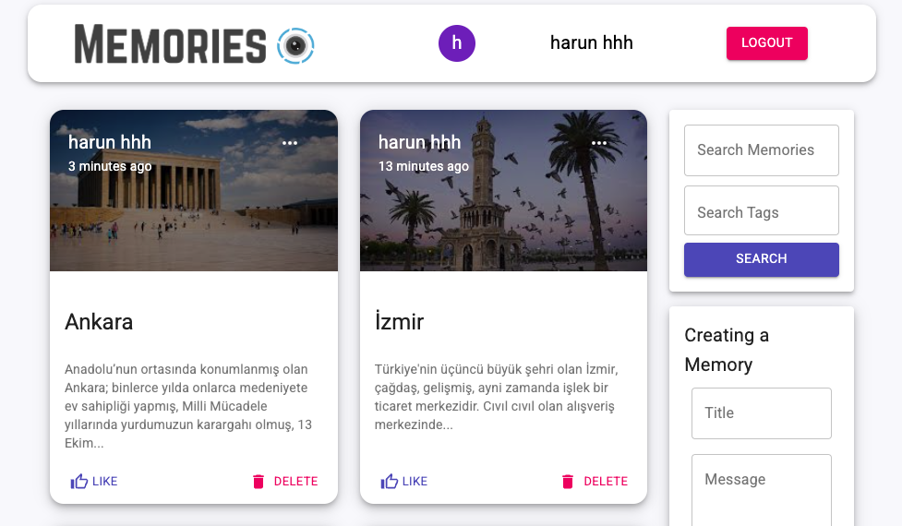Screen dimensions: 902x526
Task: Click the 'harun hhh' username in header
Action: coord(591,43)
